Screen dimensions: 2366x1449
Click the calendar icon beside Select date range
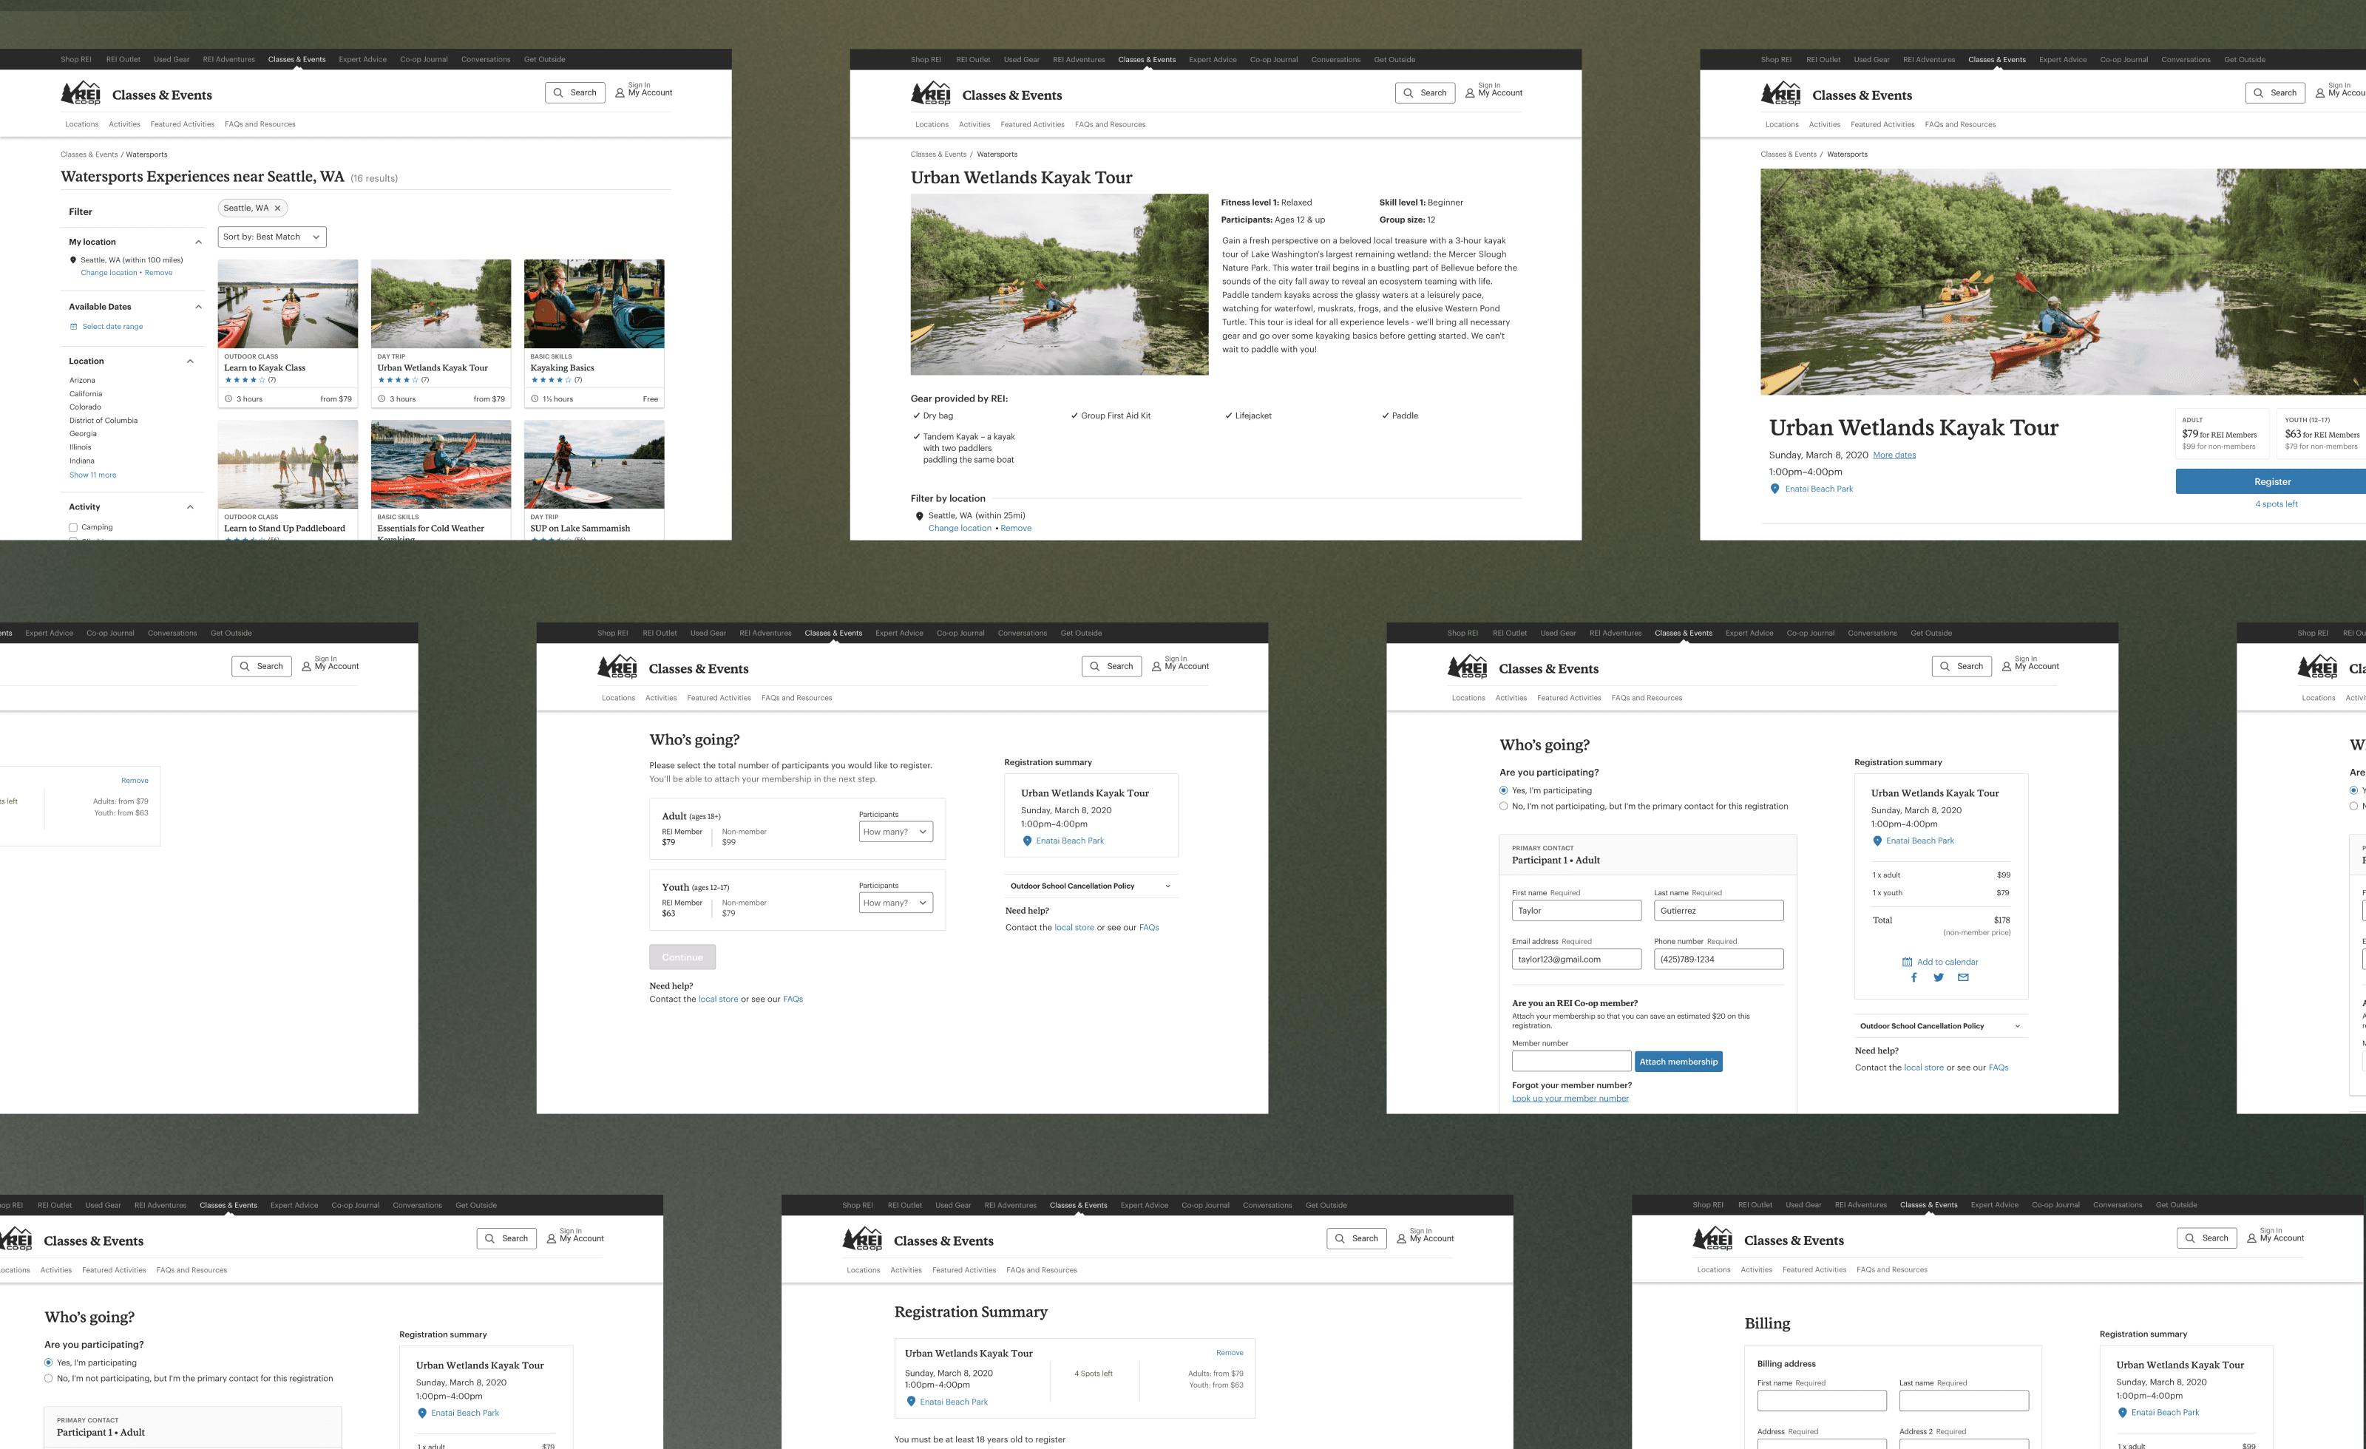point(74,327)
